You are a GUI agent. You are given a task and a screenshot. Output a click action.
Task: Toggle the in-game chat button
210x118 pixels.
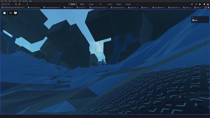point(16,13)
